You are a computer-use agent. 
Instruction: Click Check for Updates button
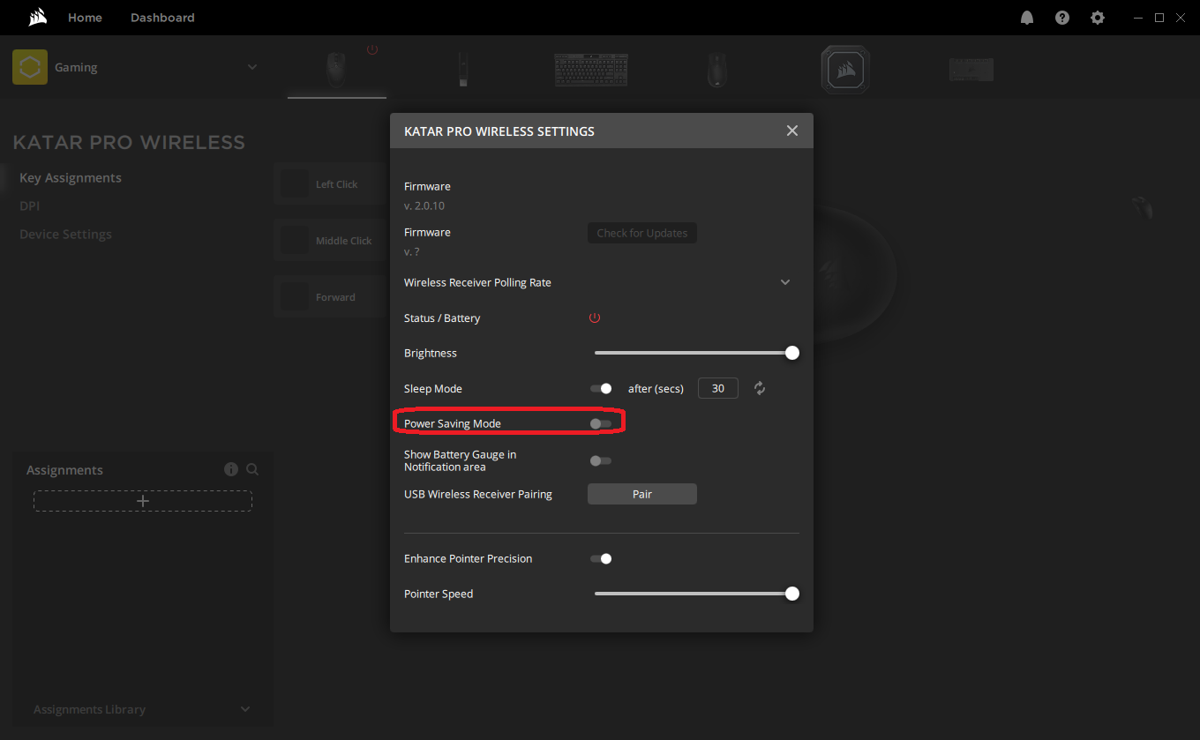tap(641, 232)
